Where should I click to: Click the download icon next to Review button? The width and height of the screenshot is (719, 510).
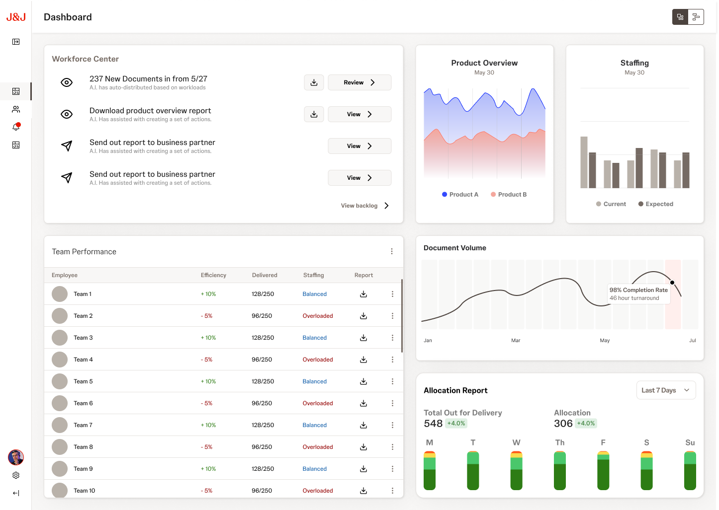[314, 82]
